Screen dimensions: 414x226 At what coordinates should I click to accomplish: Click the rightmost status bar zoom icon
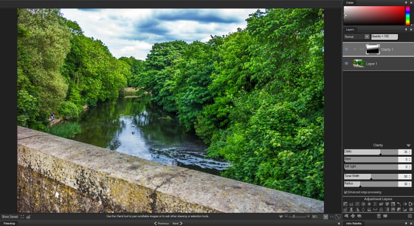(337, 216)
